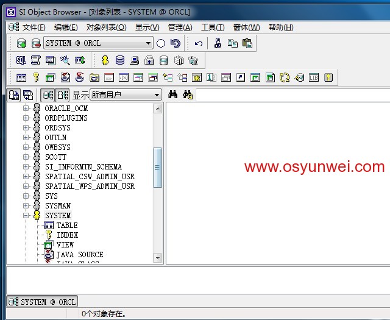Click the computer session icon
This screenshot has width=390, height=320.
[x=134, y=60]
